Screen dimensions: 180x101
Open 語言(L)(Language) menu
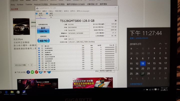tap(83, 11)
